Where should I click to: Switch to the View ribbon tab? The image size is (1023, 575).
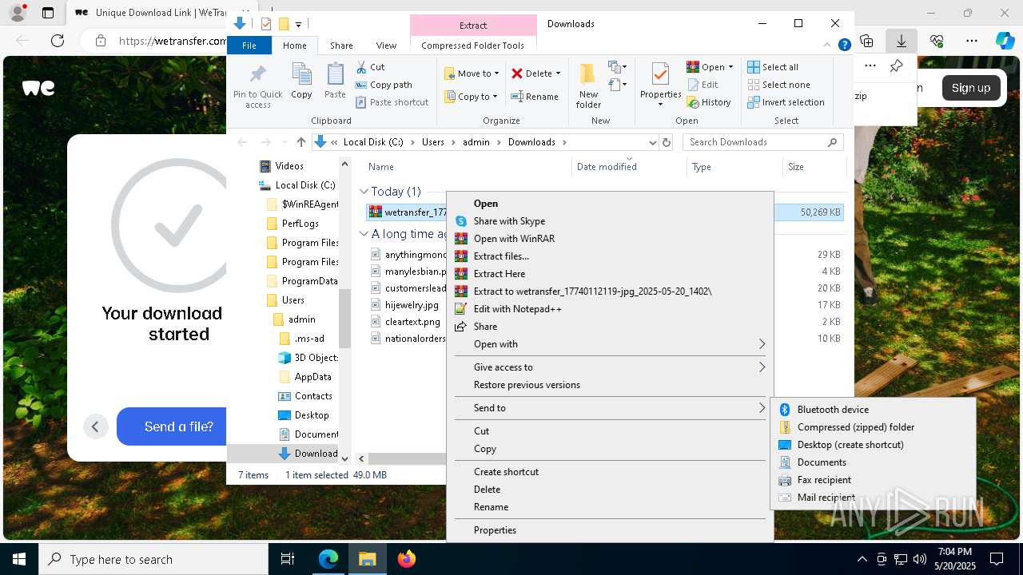coord(386,46)
